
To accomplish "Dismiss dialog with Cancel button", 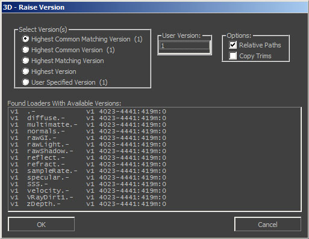I will coord(267,225).
